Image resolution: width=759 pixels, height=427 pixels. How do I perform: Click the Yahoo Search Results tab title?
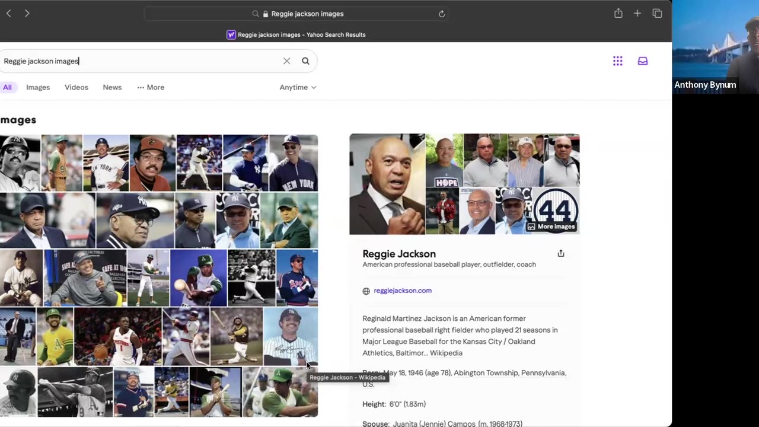[301, 34]
